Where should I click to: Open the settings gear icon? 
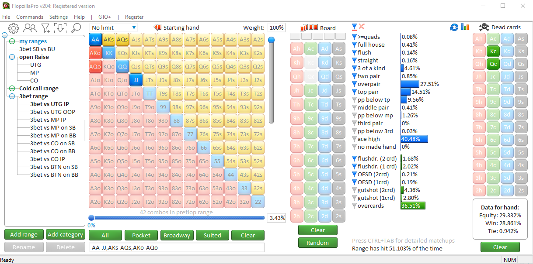pos(14,28)
